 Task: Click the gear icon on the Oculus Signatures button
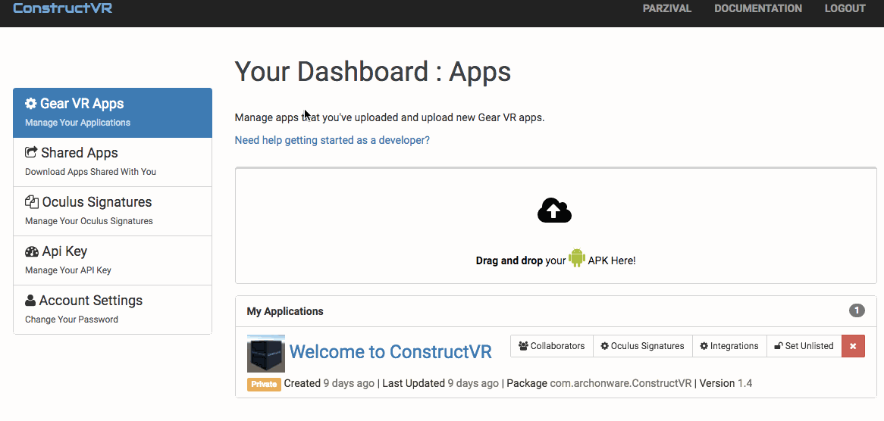click(605, 346)
